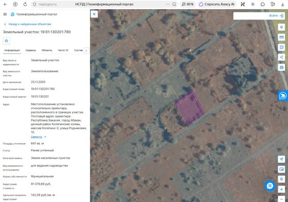Click для ведения садоводства value
Image resolution: width=288 pixels, height=202 pixels.
pyautogui.click(x=49, y=166)
